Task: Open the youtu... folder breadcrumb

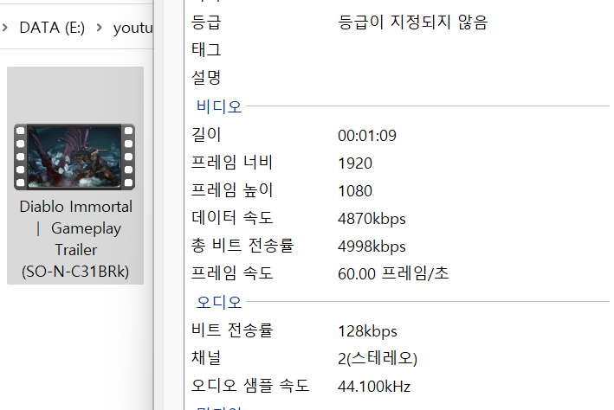Action: (133, 28)
